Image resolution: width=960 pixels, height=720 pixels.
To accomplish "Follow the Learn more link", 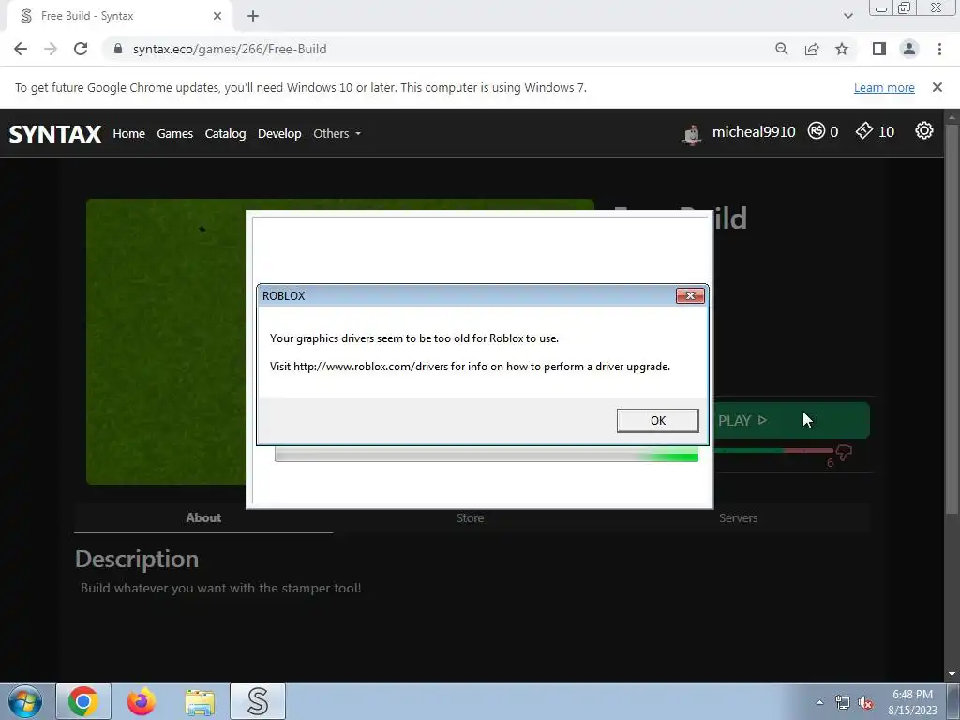I will tap(884, 87).
